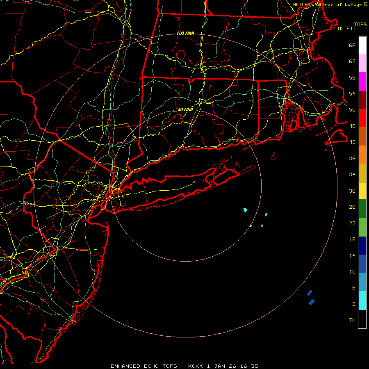Click the '50' legend value

coord(352,109)
